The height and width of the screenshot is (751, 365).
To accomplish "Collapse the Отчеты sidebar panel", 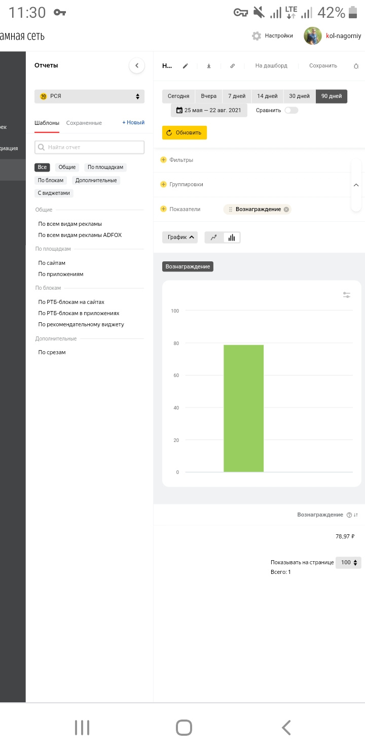I will click(137, 65).
